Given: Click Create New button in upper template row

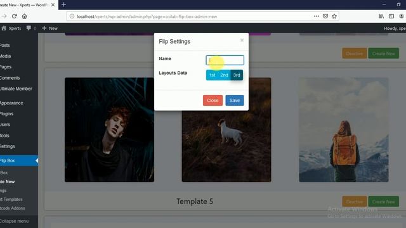Looking at the screenshot, I should click(x=383, y=53).
